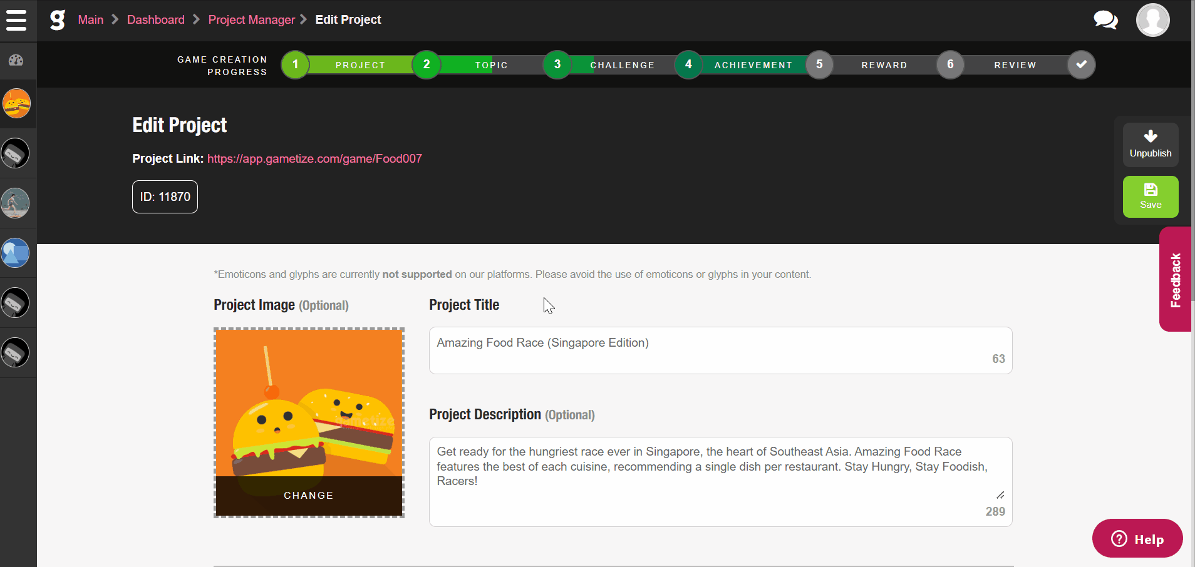Open the project link Food007 URL
This screenshot has width=1195, height=567.
(314, 158)
